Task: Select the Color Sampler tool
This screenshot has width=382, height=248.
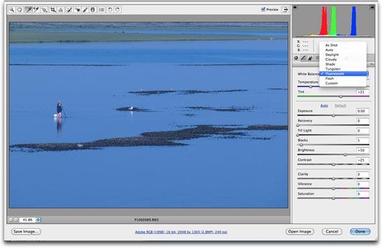Action: click(36, 10)
